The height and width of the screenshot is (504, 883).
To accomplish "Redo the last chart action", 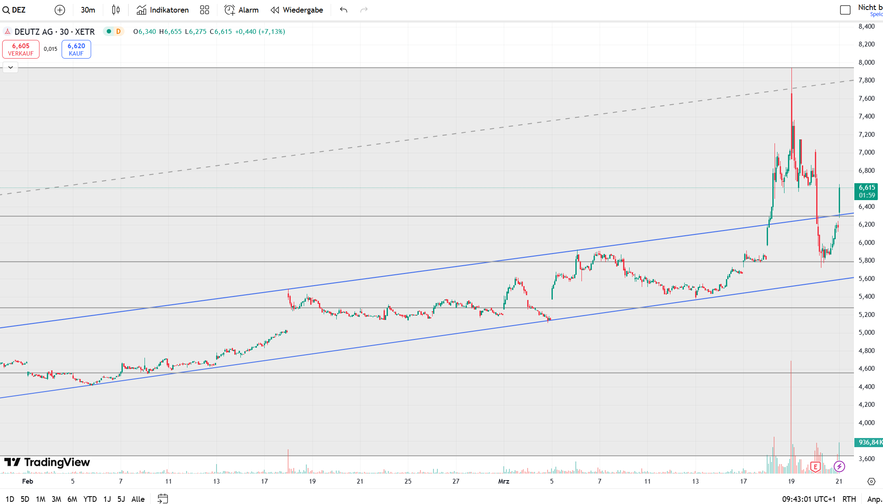I will tap(364, 10).
